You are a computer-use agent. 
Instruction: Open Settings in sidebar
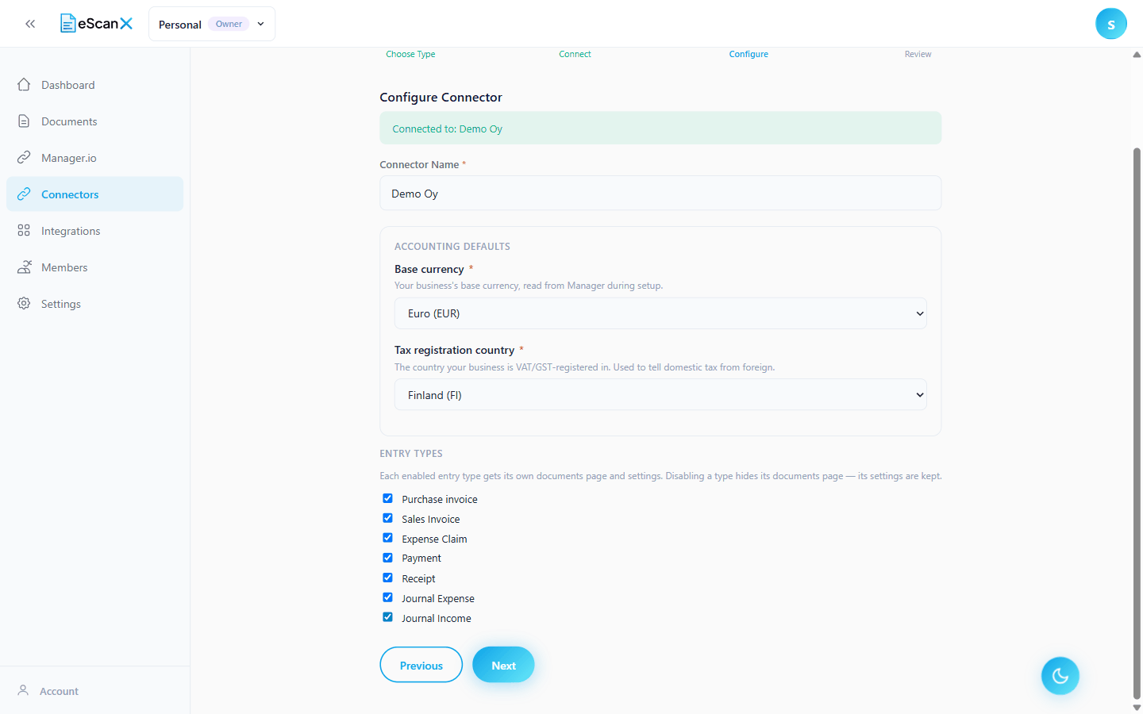pyautogui.click(x=94, y=304)
